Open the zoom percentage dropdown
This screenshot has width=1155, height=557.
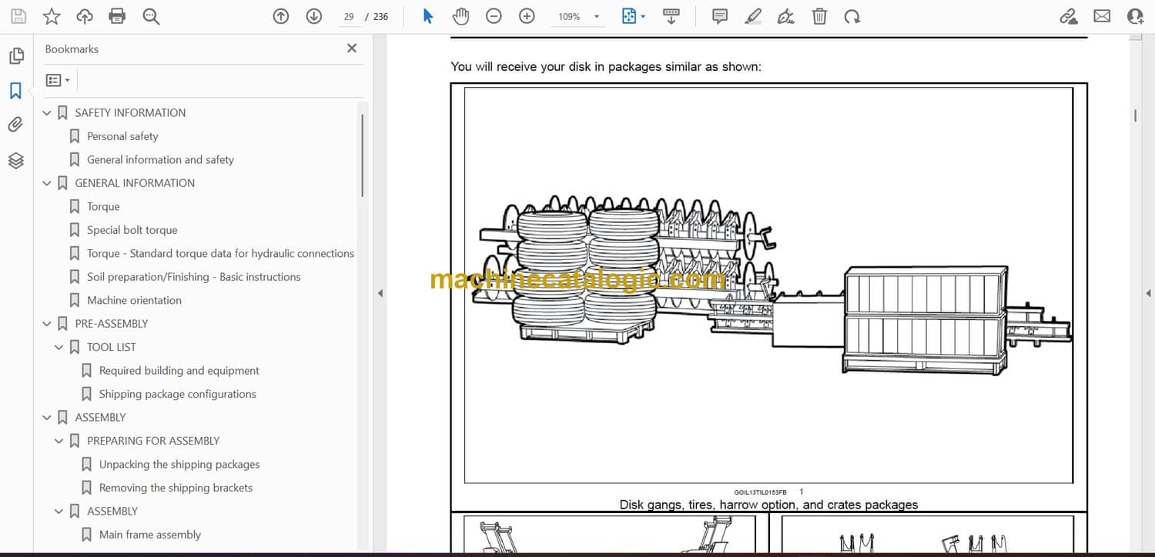tap(596, 17)
